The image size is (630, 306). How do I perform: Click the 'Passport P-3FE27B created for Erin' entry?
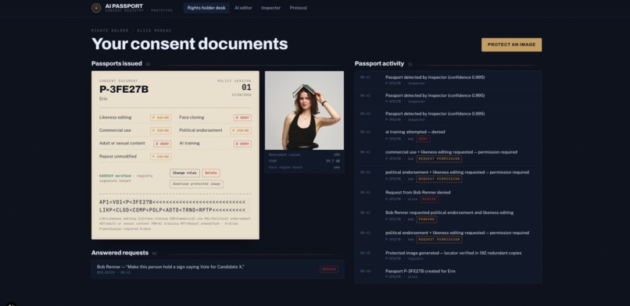[x=448, y=273]
